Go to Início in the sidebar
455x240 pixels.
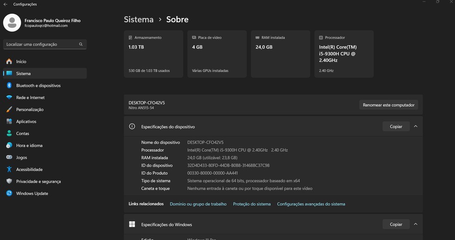pos(21,62)
